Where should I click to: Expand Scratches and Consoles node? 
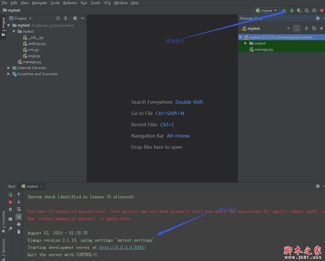[x=8, y=74]
